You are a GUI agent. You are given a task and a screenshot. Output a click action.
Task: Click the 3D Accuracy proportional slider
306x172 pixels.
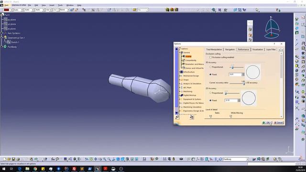(x=236, y=67)
